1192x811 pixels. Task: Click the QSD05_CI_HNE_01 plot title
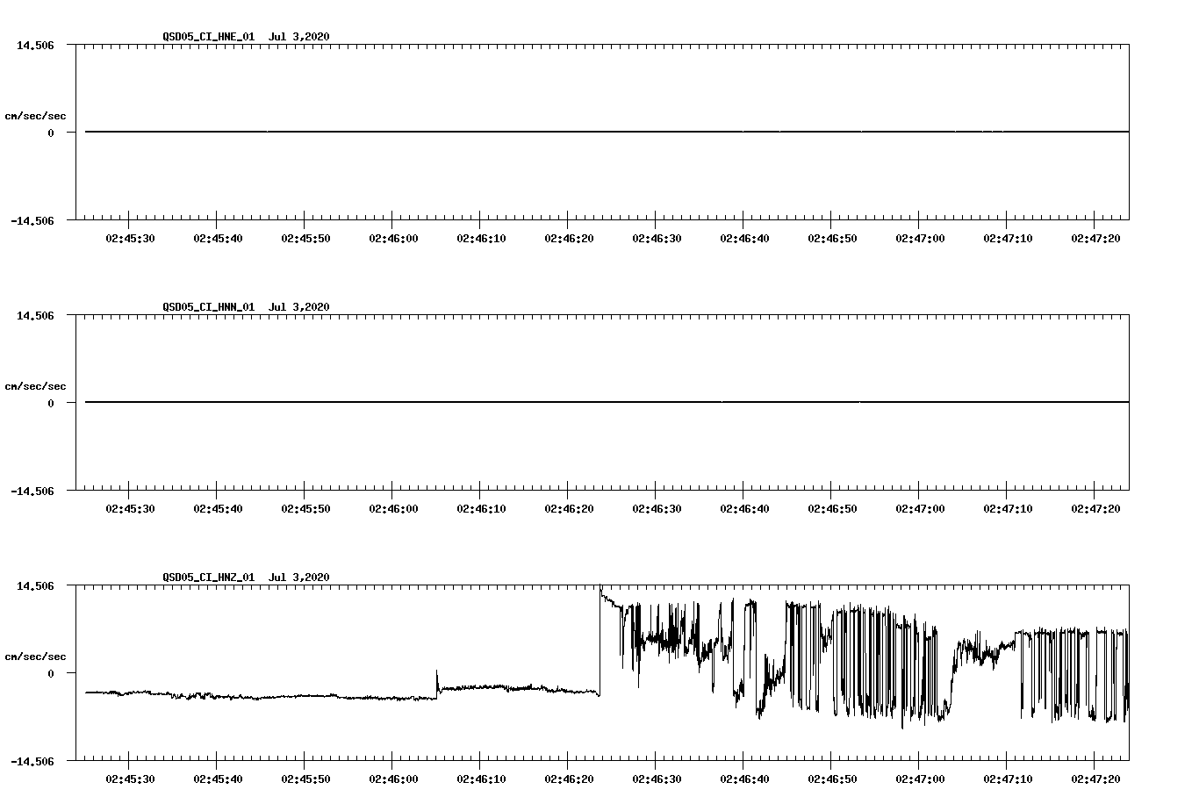[246, 36]
